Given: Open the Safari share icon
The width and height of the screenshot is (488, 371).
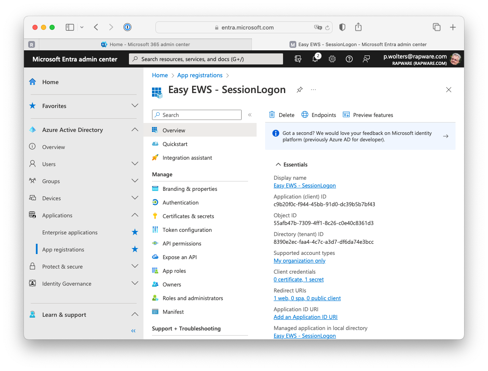Looking at the screenshot, I should [x=358, y=27].
